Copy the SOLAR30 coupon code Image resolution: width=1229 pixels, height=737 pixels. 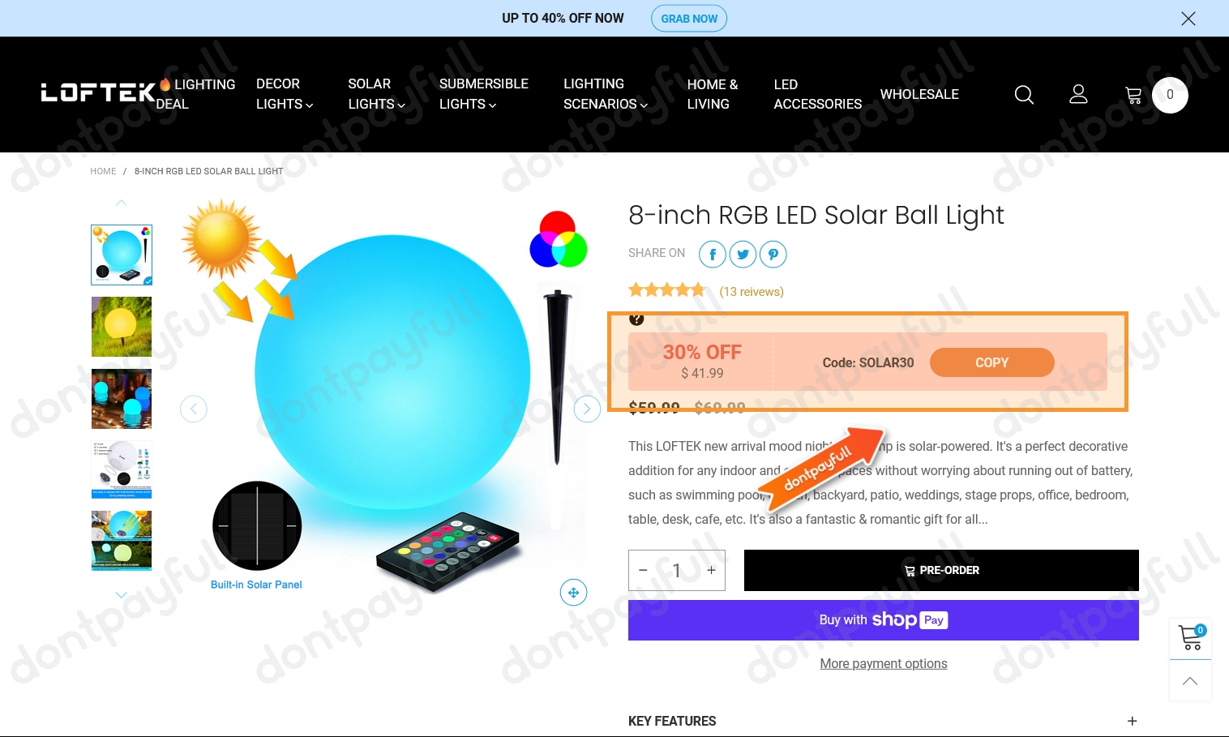pos(991,362)
